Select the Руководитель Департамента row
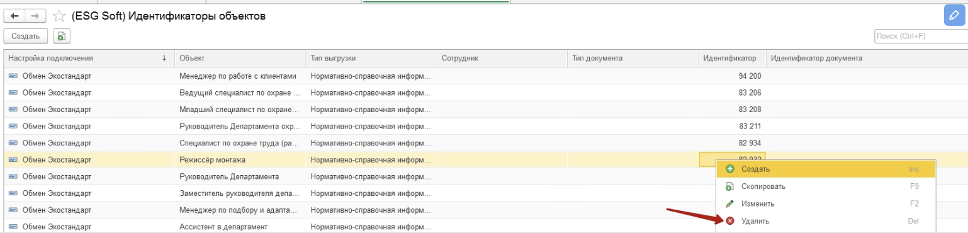This screenshot has height=233, width=968. 360,176
